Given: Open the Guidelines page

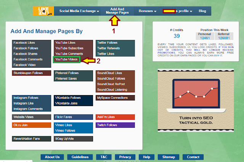Looking at the screenshot, I should (80, 157).
